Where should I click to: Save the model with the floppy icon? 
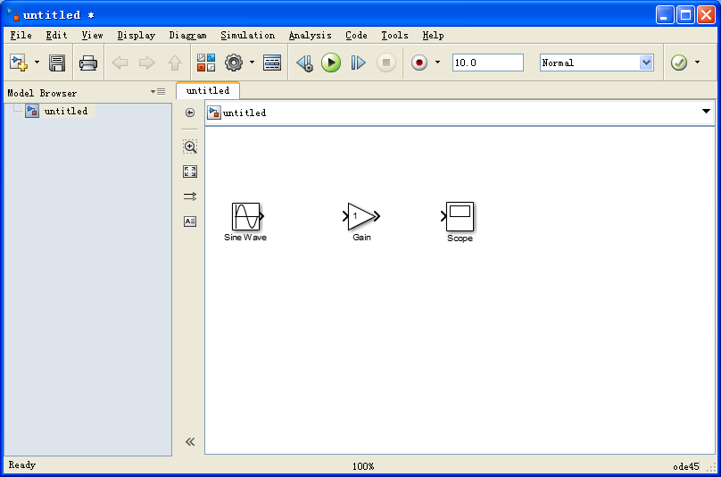coord(57,63)
